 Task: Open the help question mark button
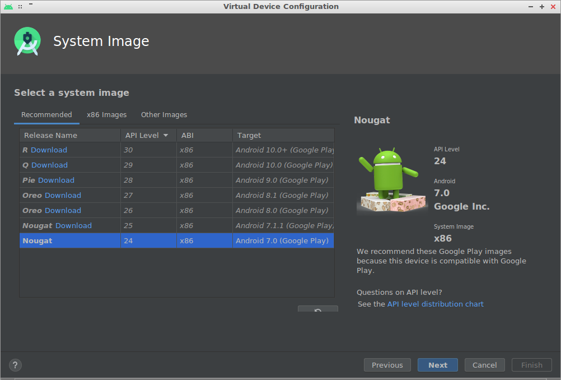[x=15, y=365]
